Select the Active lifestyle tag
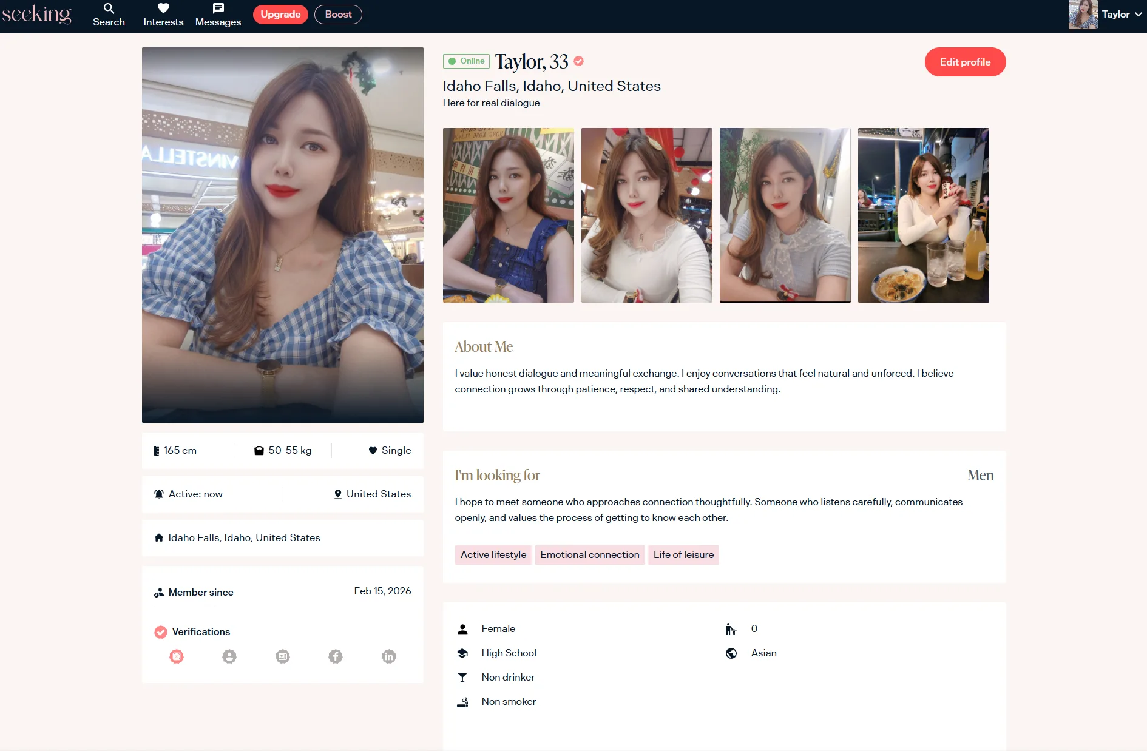Screen dimensions: 1147x751 point(493,555)
